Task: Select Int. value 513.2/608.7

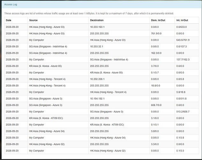Action: [183, 112]
